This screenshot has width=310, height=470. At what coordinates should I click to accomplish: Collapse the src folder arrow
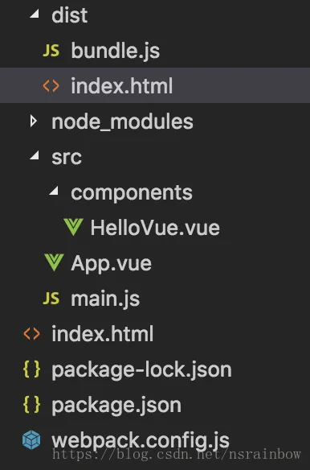click(35, 155)
